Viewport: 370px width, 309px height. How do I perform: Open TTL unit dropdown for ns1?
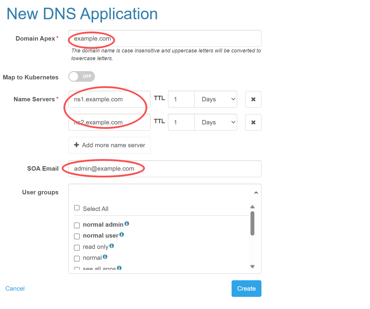pyautogui.click(x=216, y=99)
